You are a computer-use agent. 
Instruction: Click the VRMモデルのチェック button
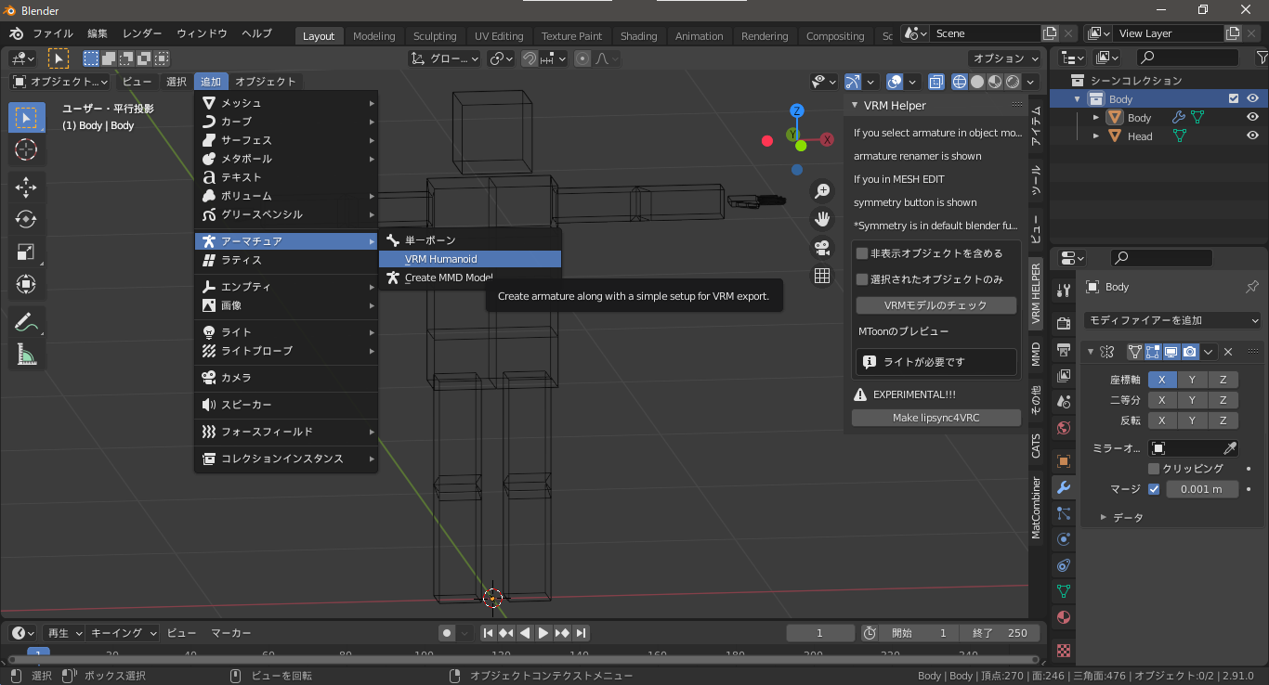pyautogui.click(x=935, y=305)
